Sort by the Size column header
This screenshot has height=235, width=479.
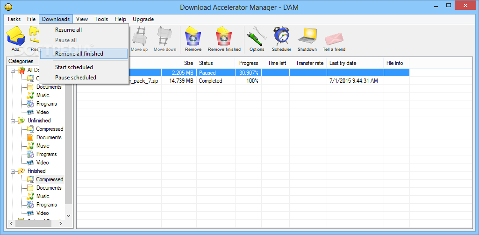[x=179, y=63]
